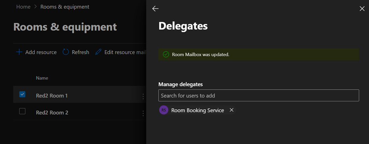The width and height of the screenshot is (369, 144).
Task: Click the Edit resource mailbox label
Action: point(125,52)
